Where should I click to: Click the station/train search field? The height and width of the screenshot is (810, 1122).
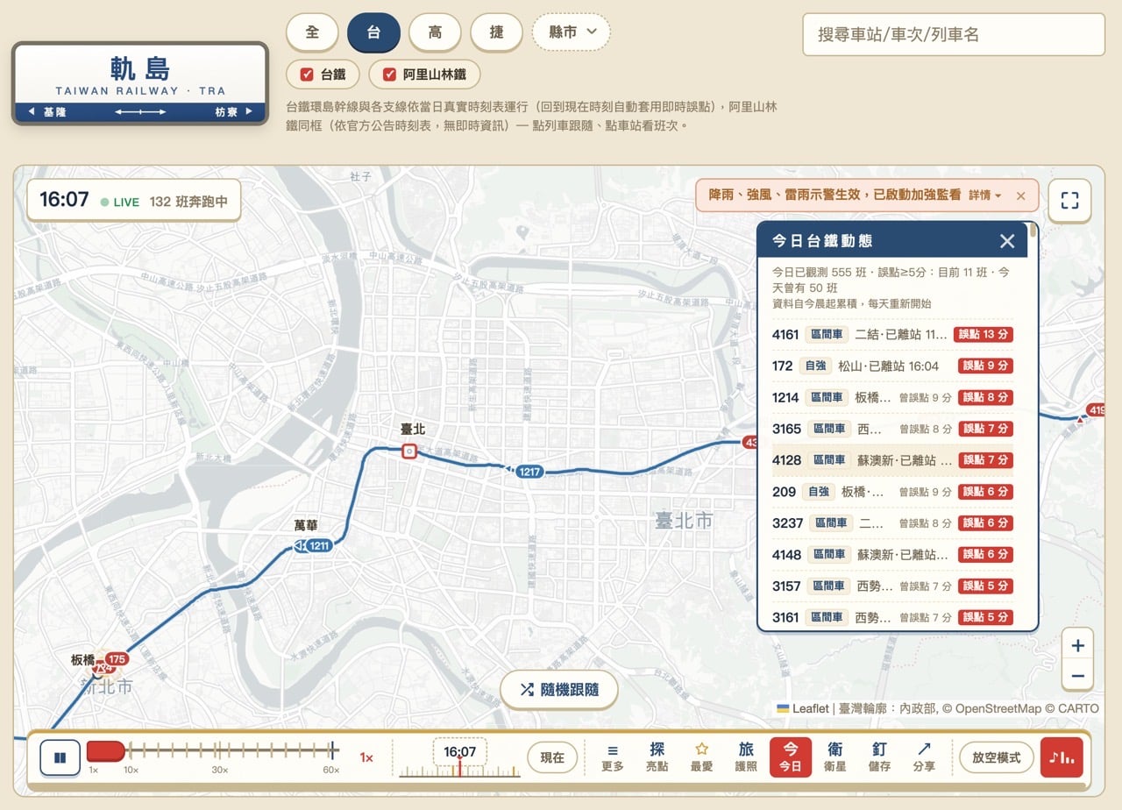(x=954, y=35)
